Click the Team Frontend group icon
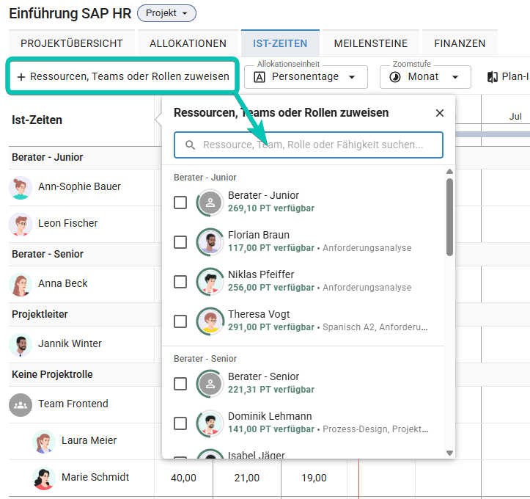 pos(21,405)
